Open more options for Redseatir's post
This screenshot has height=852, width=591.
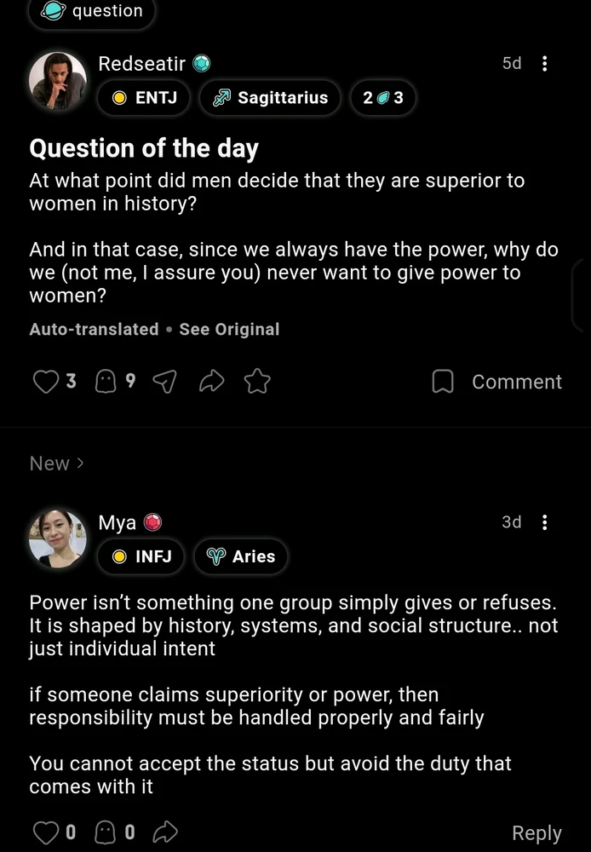point(546,64)
